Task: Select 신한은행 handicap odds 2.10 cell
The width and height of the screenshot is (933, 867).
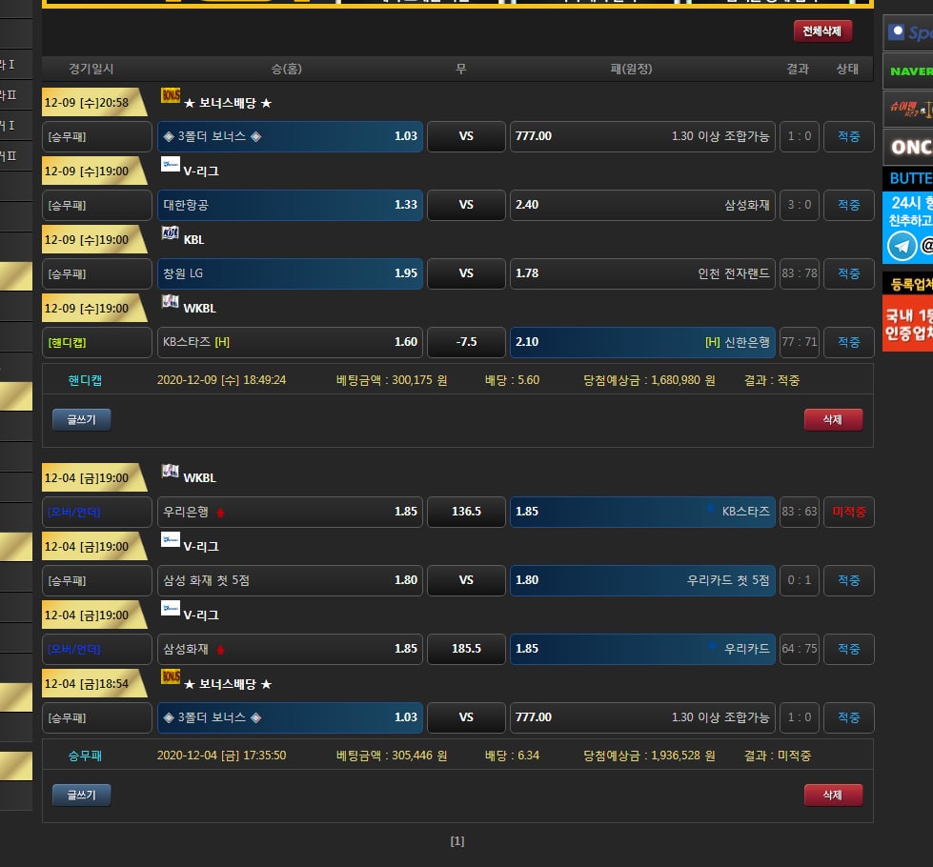Action: point(643,342)
